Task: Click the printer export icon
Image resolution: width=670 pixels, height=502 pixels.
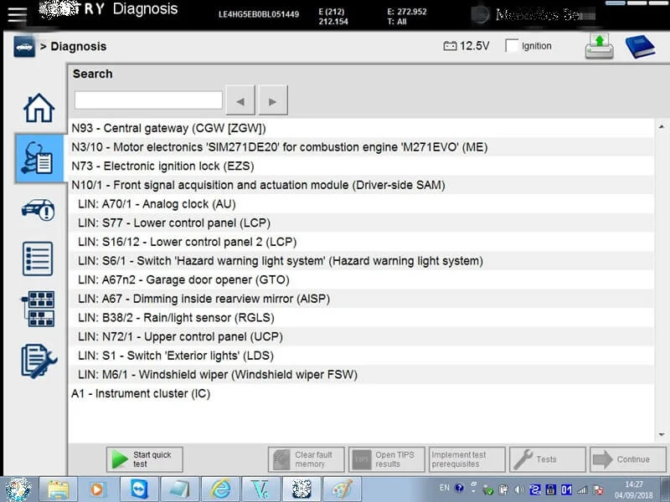Action: coord(599,46)
